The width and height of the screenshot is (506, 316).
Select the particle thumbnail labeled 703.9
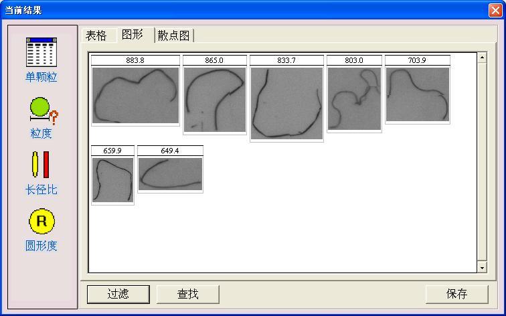pyautogui.click(x=418, y=94)
